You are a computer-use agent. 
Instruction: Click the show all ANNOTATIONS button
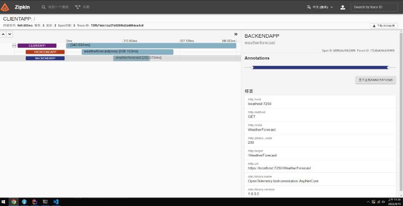tap(375, 80)
